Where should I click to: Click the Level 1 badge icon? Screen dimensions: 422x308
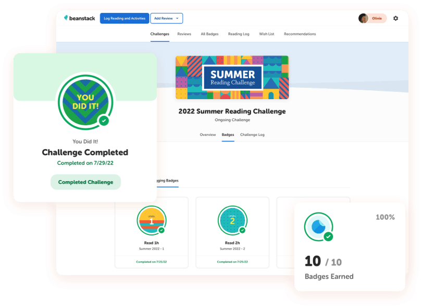[x=151, y=221]
